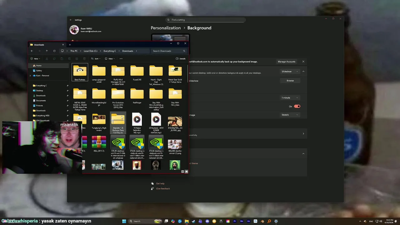Close the Downloads tab in Explorer
Image resolution: width=400 pixels, height=225 pixels.
click(63, 45)
